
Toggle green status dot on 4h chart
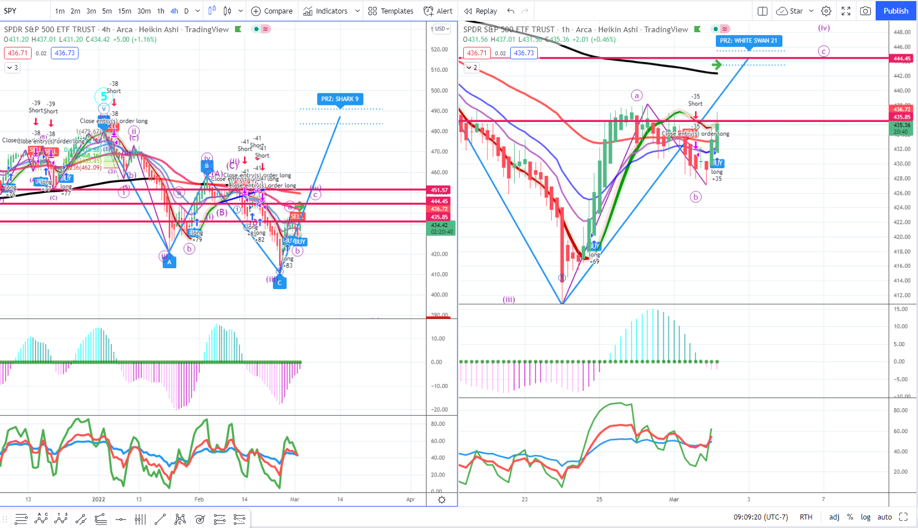click(x=256, y=29)
